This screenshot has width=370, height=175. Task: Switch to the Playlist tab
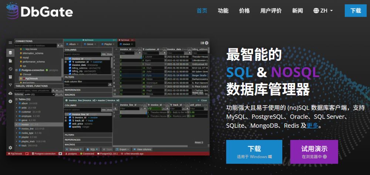108,44
